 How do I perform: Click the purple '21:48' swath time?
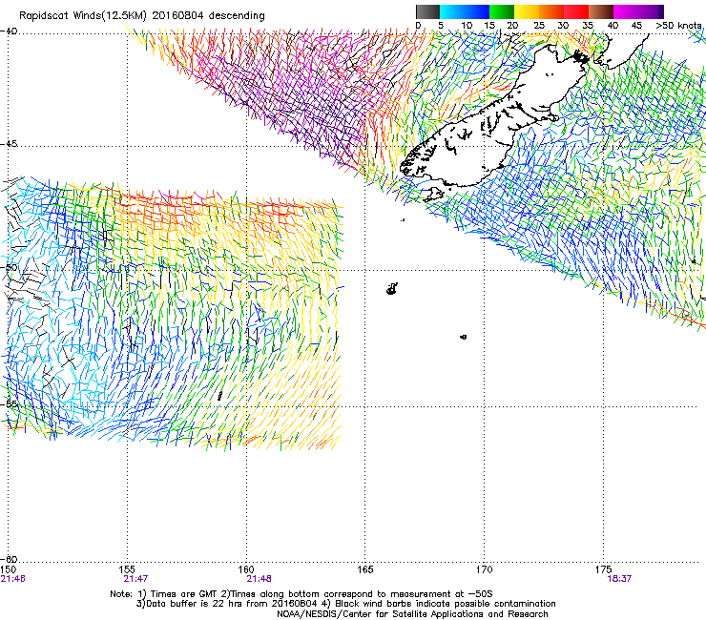[259, 579]
